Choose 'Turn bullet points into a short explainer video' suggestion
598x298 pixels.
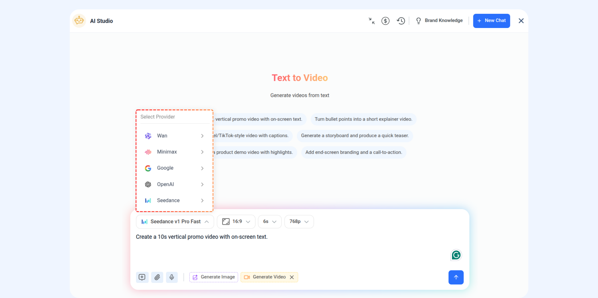(x=363, y=119)
